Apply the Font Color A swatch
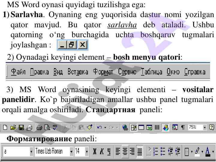This screenshot has width=216, height=162. [208, 152]
